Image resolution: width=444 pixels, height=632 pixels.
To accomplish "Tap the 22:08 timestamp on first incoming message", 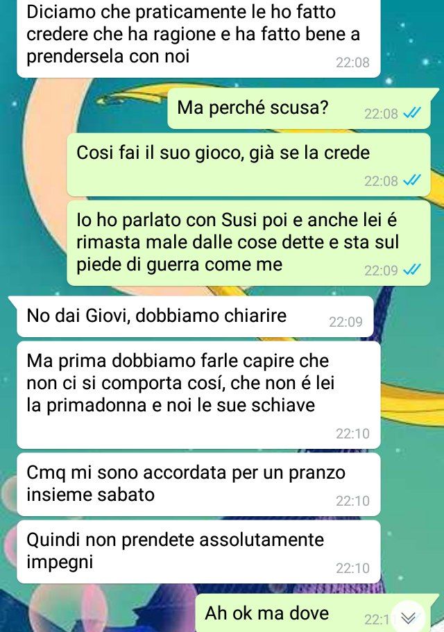I will [352, 62].
